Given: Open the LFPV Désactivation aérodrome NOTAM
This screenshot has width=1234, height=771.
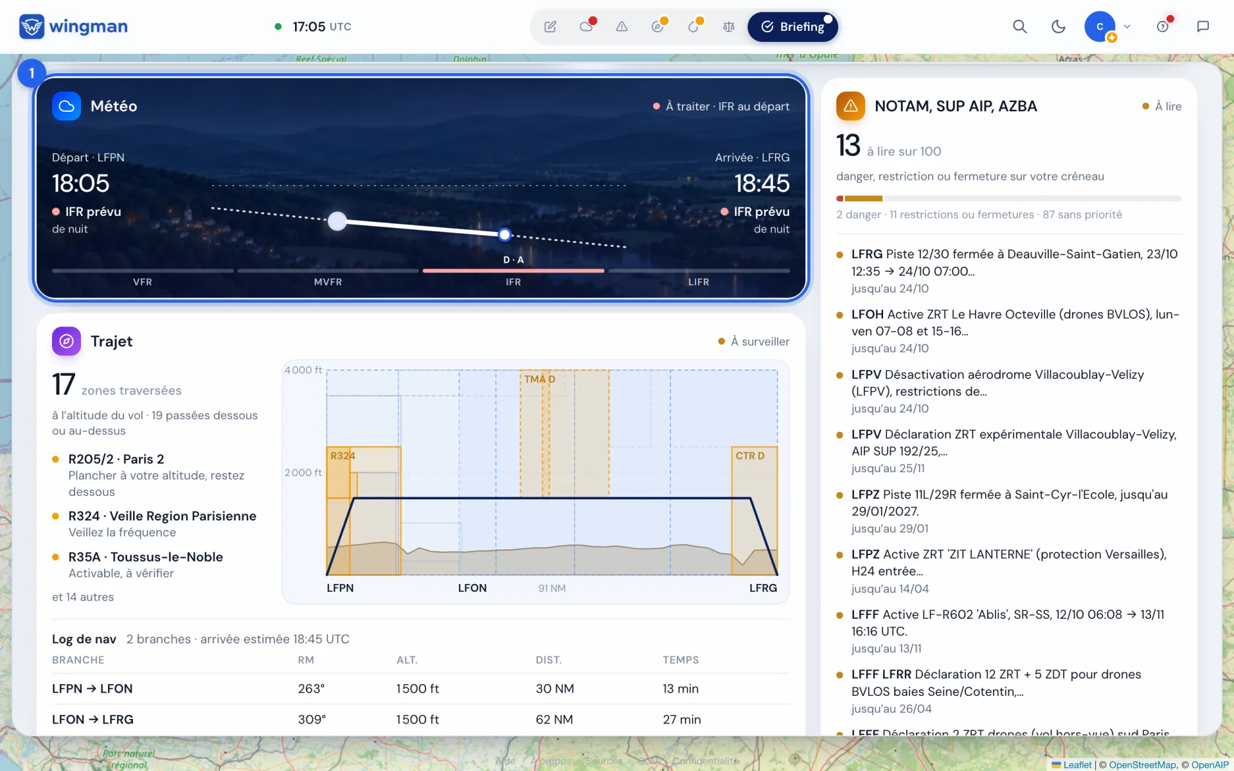Looking at the screenshot, I should click(1008, 391).
